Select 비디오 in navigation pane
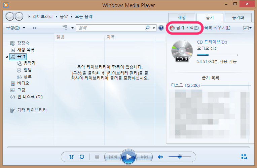 tap(20, 83)
